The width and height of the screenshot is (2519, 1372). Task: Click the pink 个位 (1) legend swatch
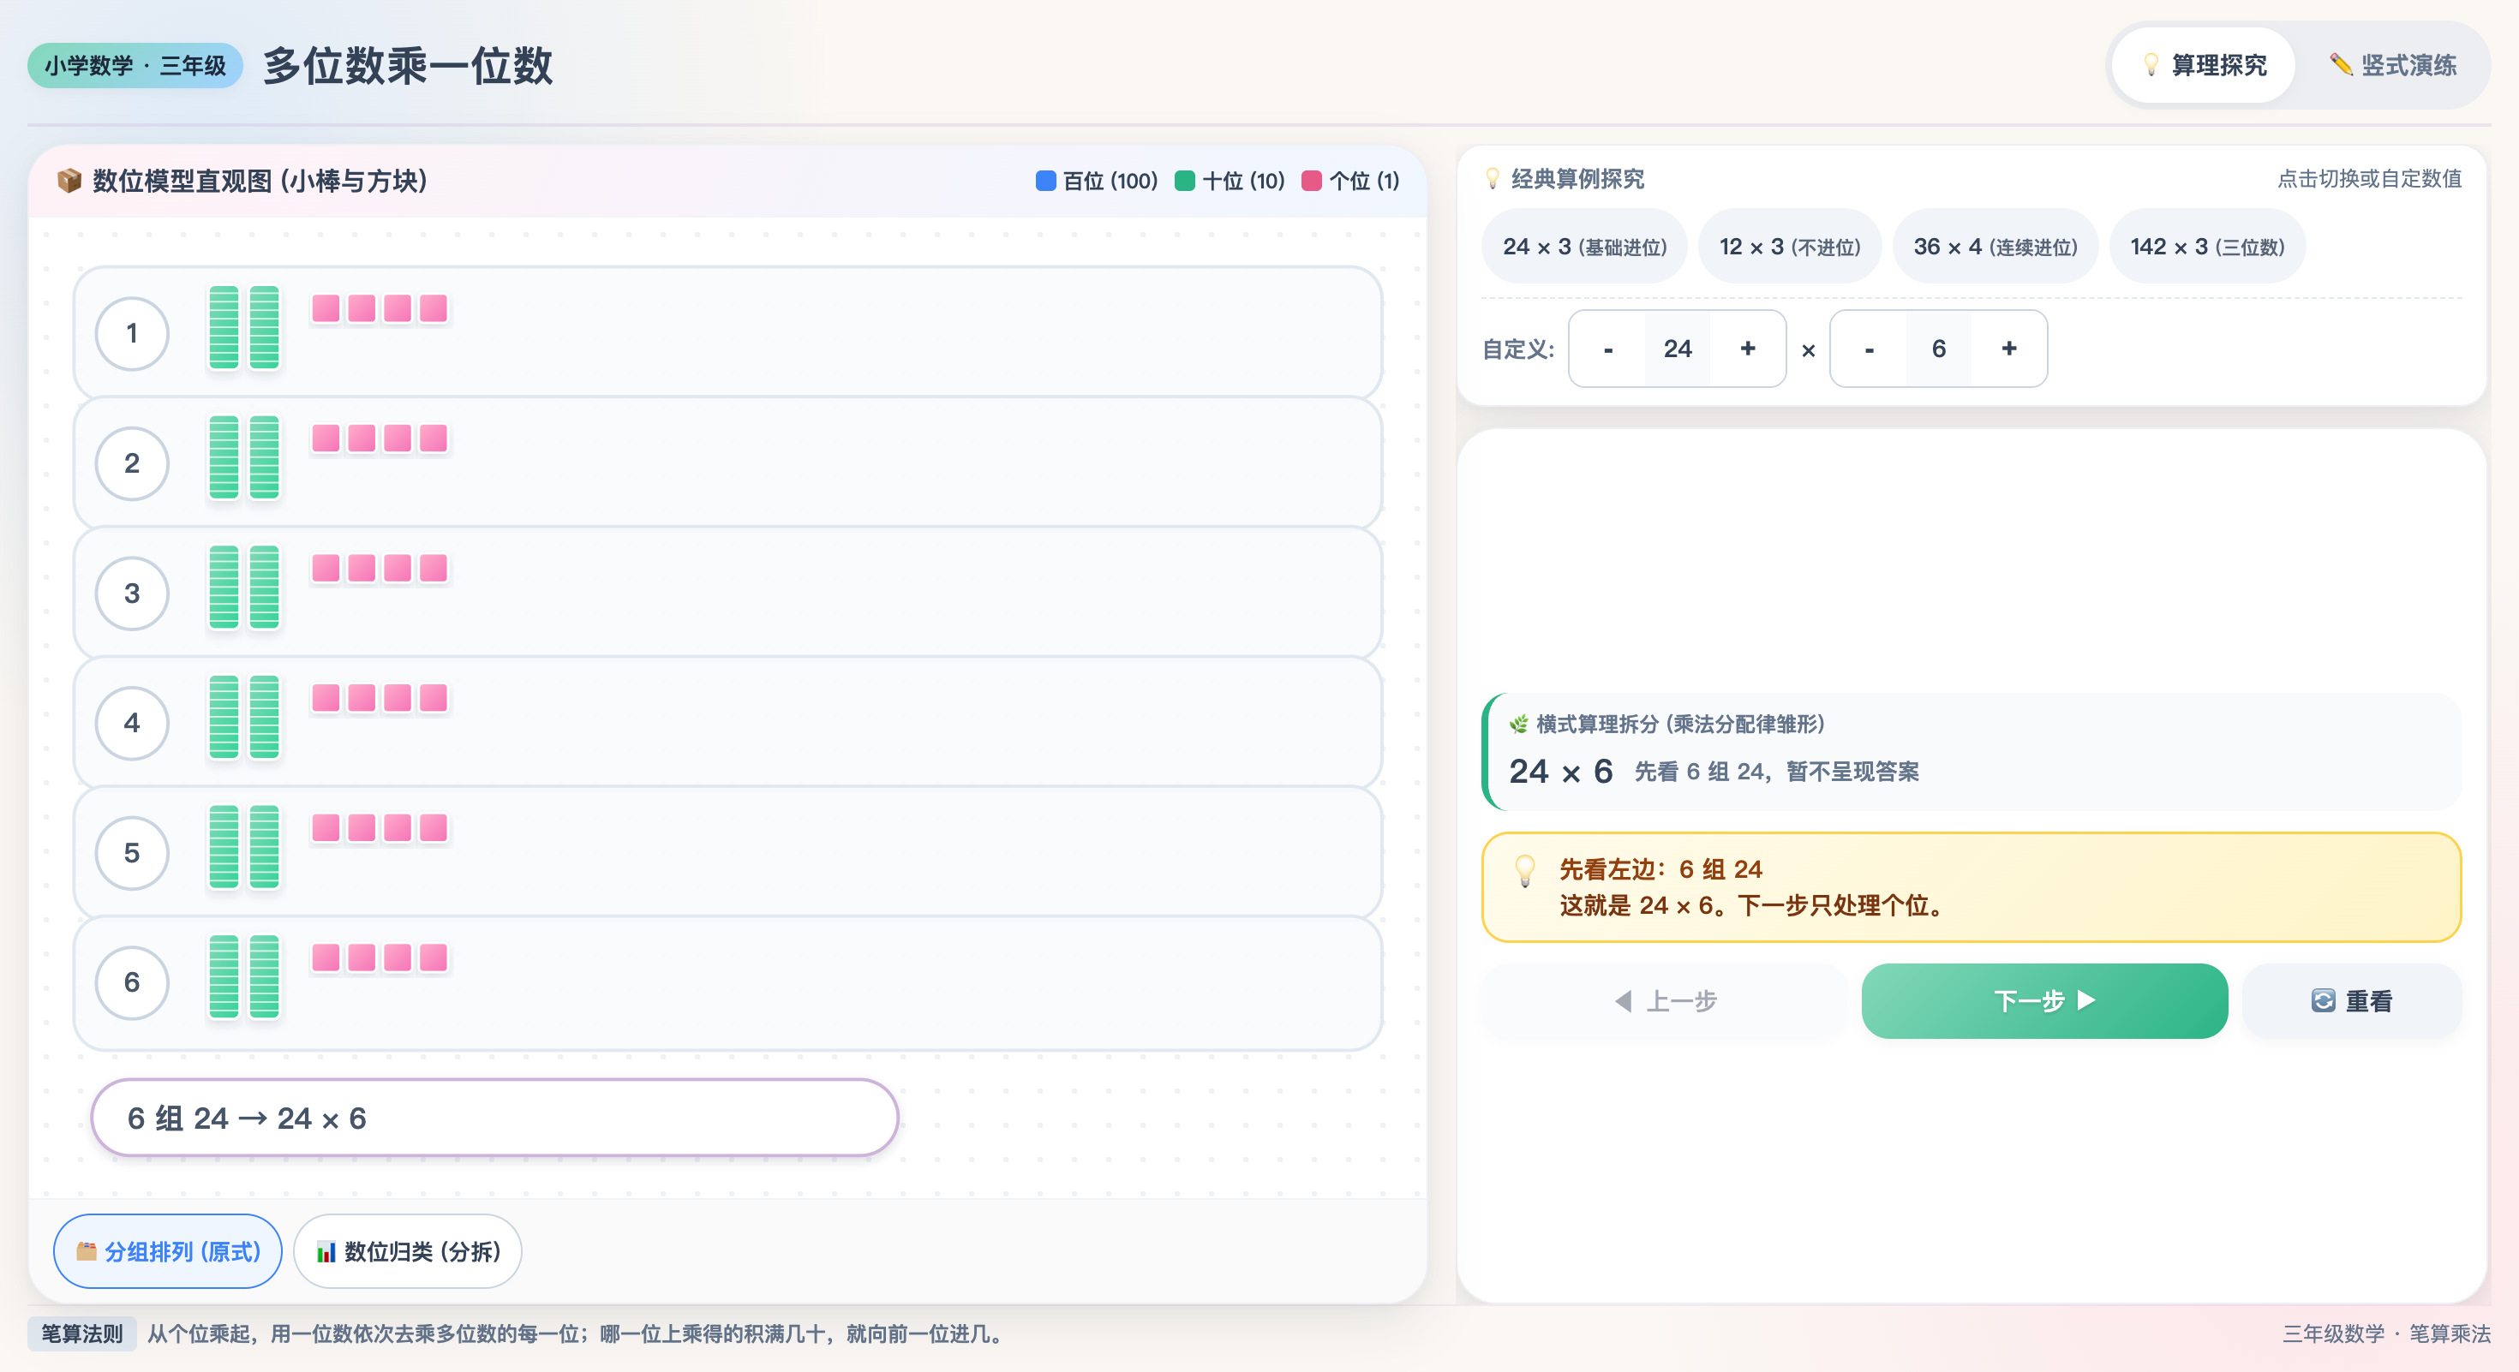point(1311,181)
